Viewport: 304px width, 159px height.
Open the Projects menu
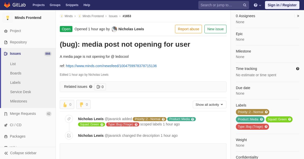point(39,5)
